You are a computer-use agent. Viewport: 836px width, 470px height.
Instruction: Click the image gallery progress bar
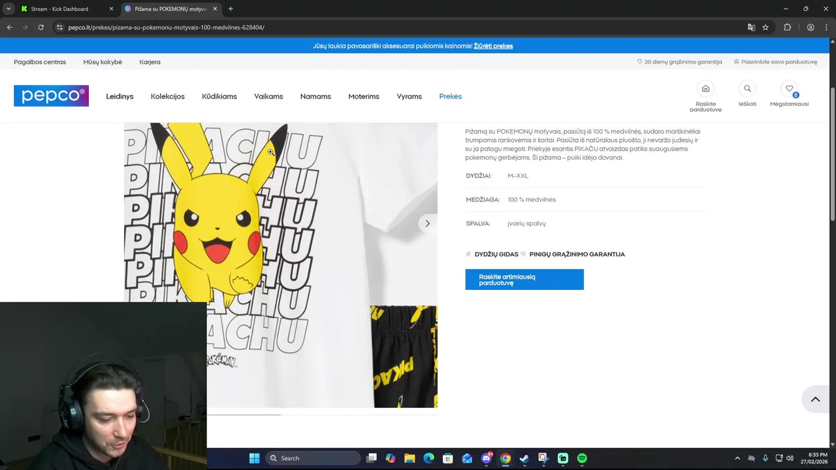tap(321, 415)
